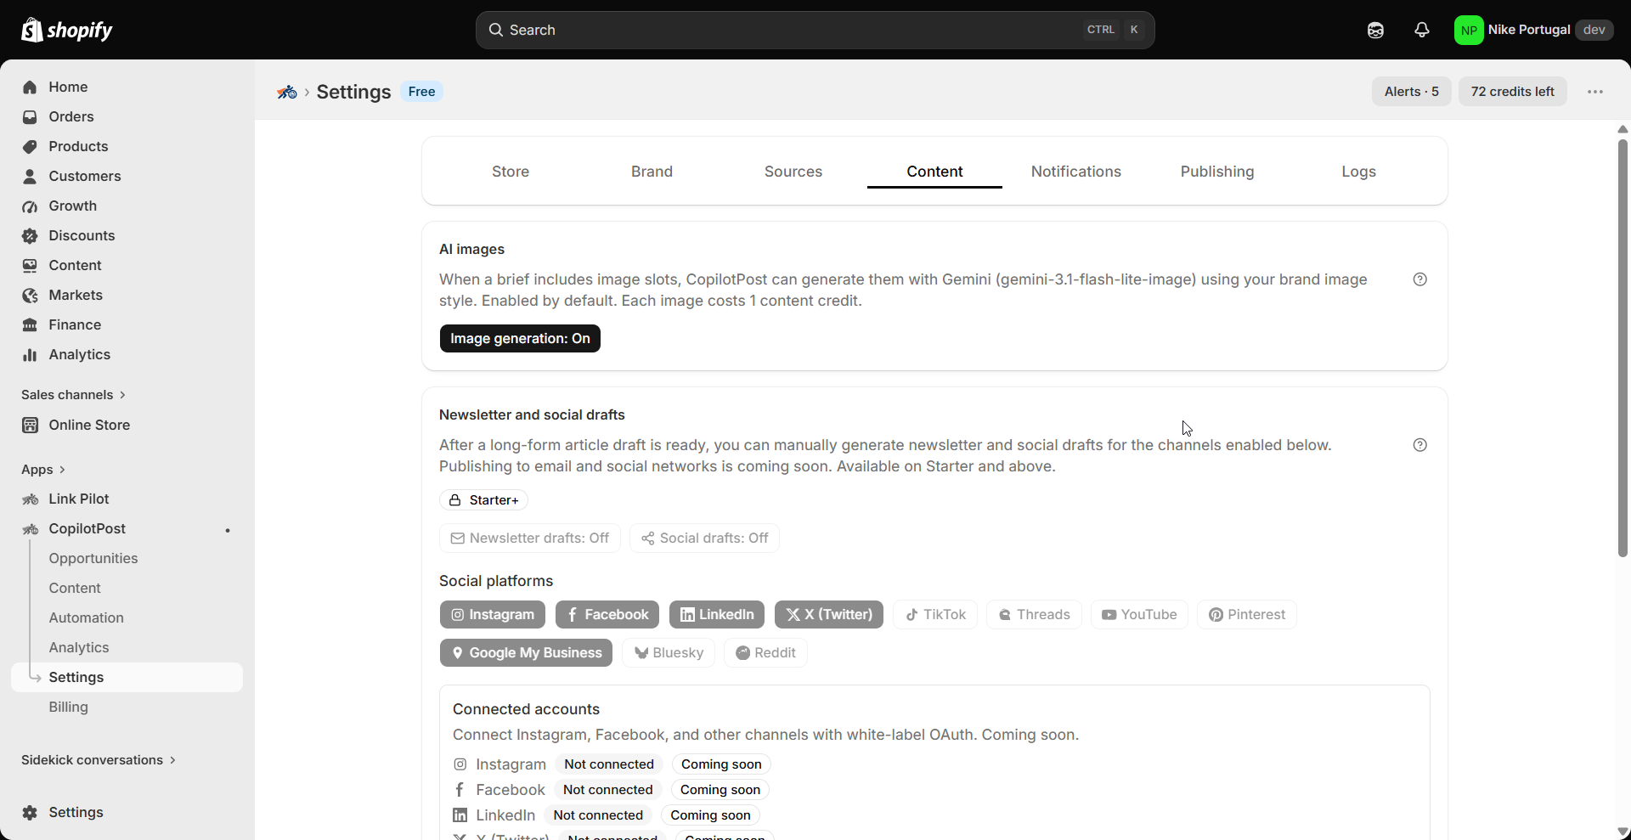Click the Customers person icon
The width and height of the screenshot is (1631, 840).
point(30,176)
